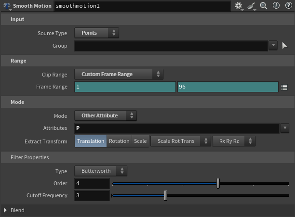295x217 pixels.
Task: Expand the Blend section
Action: pos(6,210)
